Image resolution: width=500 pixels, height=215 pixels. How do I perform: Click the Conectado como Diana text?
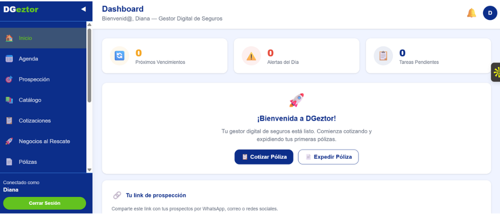[21, 186]
